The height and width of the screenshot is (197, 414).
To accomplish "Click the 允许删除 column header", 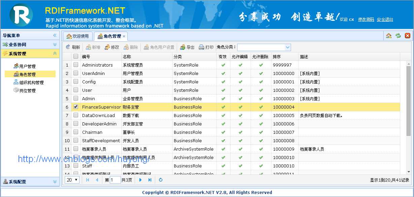I will pos(261,56).
